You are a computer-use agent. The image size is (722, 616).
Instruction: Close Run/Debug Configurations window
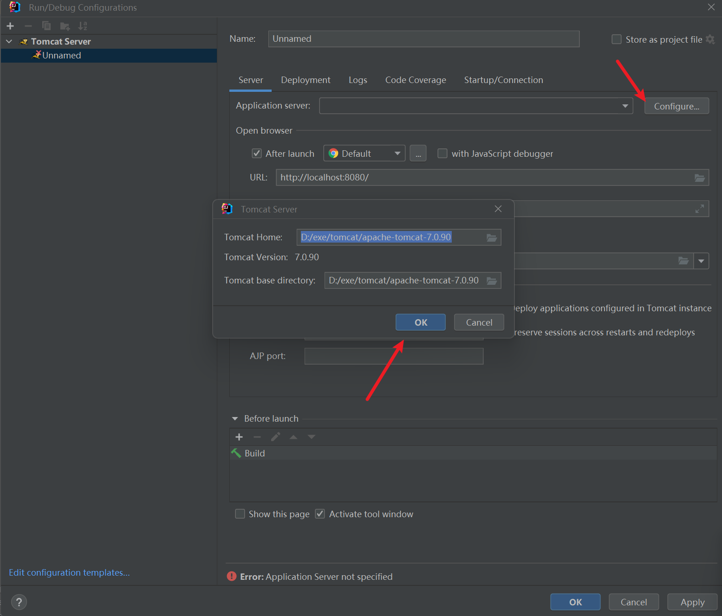click(711, 7)
